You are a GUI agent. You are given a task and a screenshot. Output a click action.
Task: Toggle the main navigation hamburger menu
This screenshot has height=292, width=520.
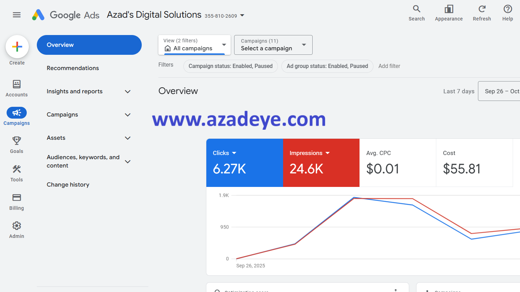16,15
